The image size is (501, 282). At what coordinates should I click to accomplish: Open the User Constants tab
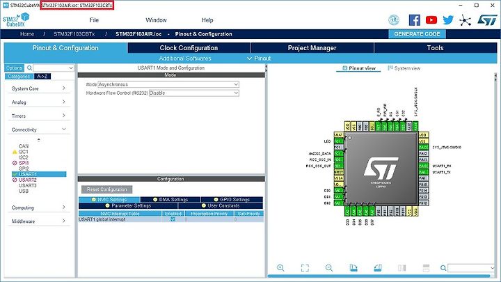221,205
